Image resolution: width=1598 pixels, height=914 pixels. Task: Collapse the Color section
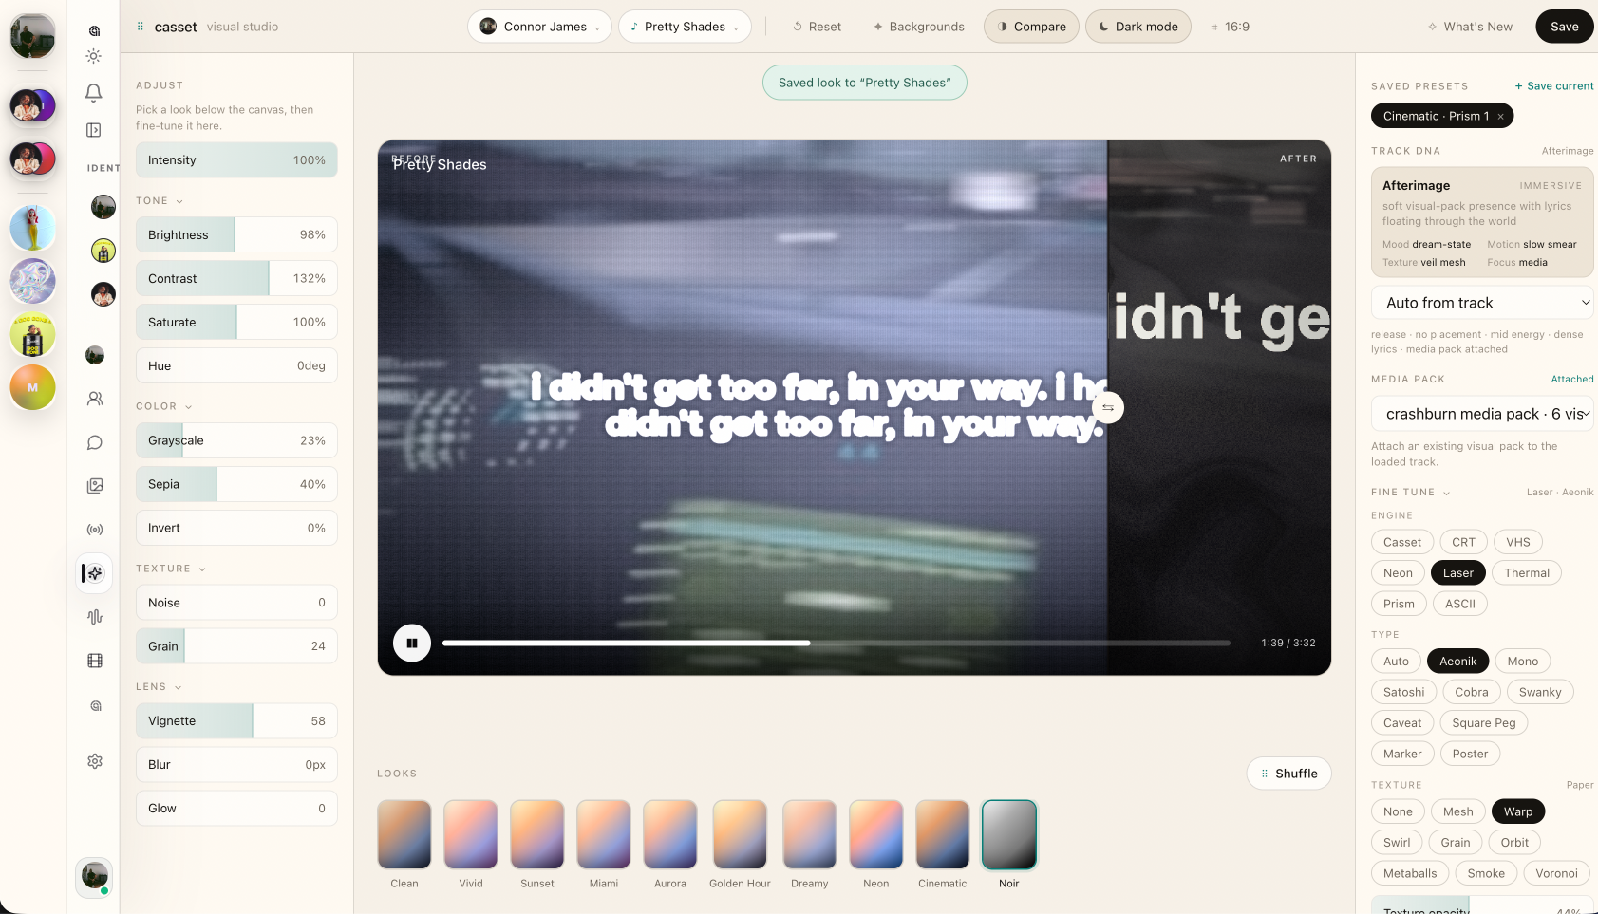(x=164, y=406)
